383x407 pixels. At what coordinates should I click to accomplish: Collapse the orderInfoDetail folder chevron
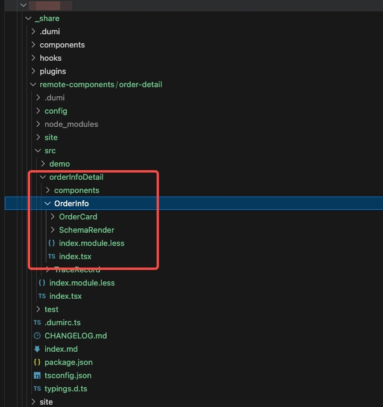coord(43,177)
